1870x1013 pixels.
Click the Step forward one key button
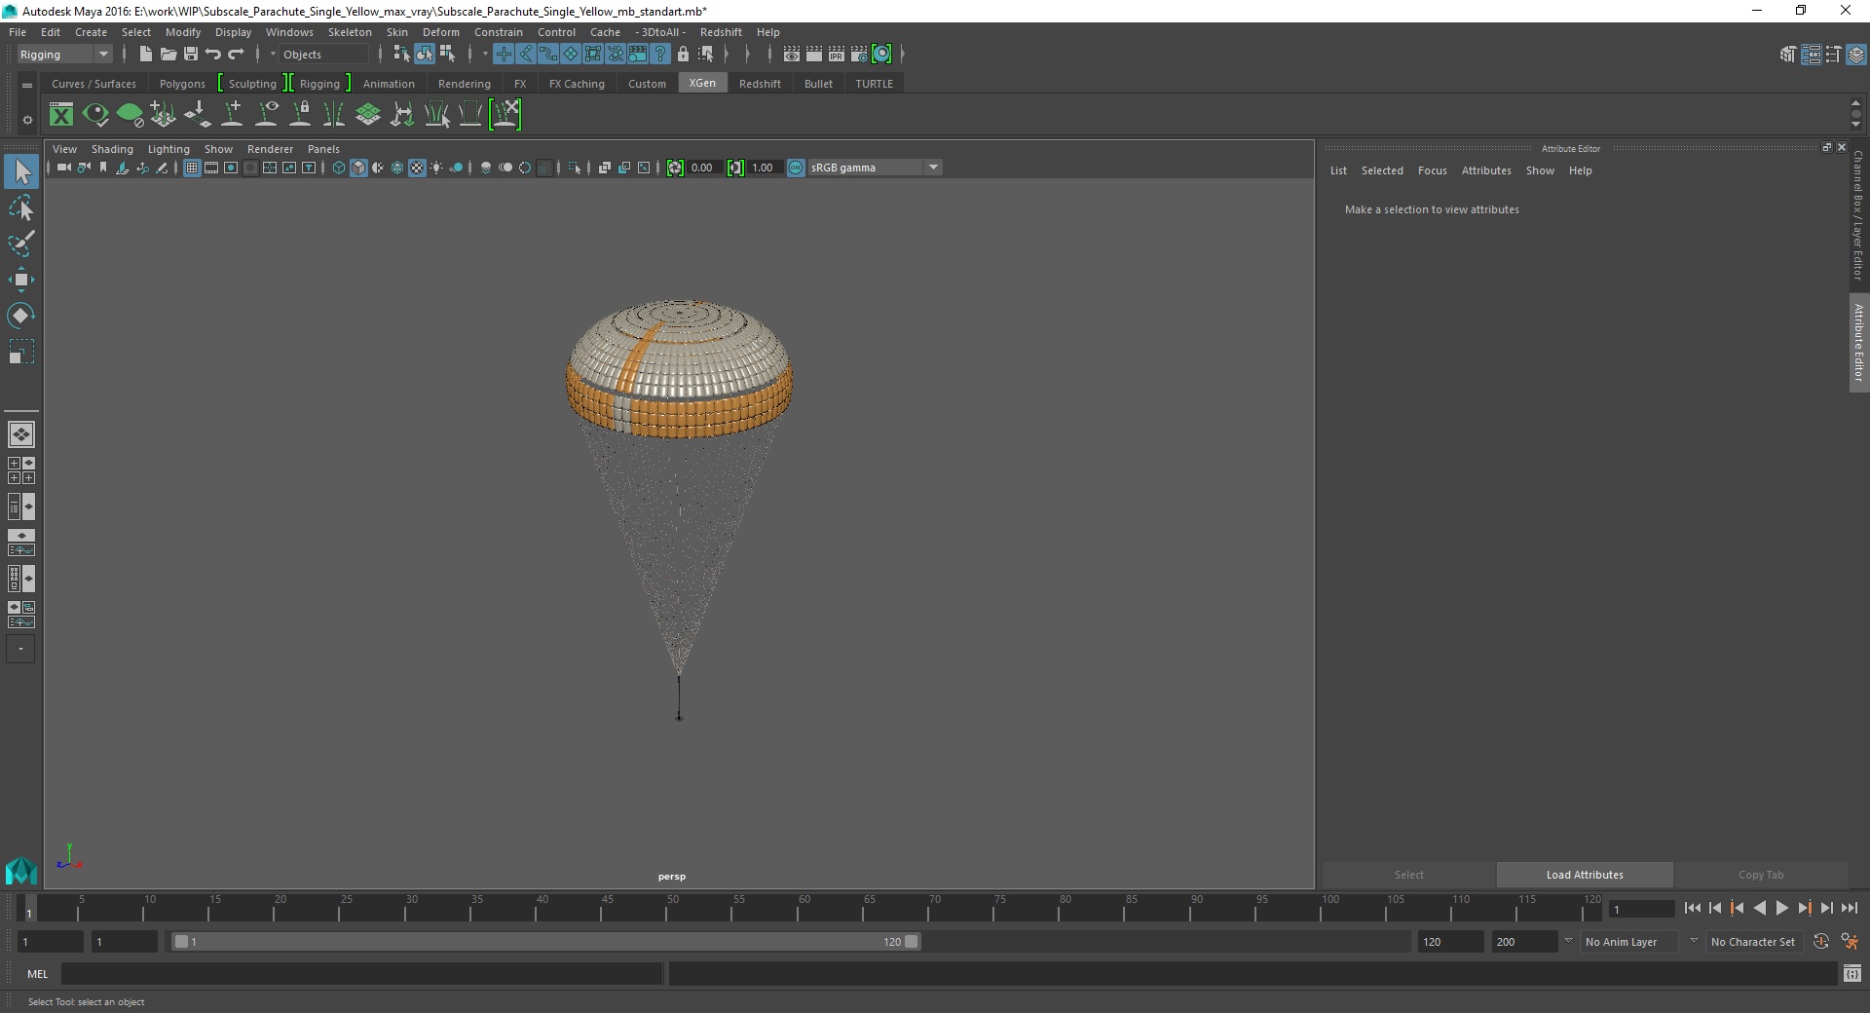(1804, 908)
